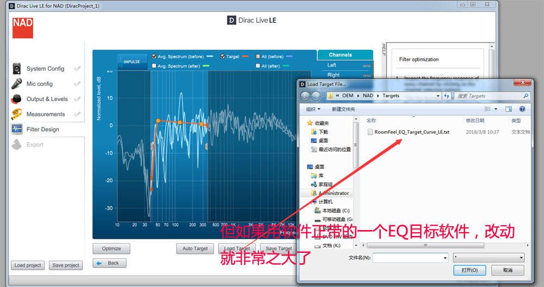This screenshot has width=544, height=287.
Task: Click the link icon beside Left channel
Action: click(x=367, y=66)
